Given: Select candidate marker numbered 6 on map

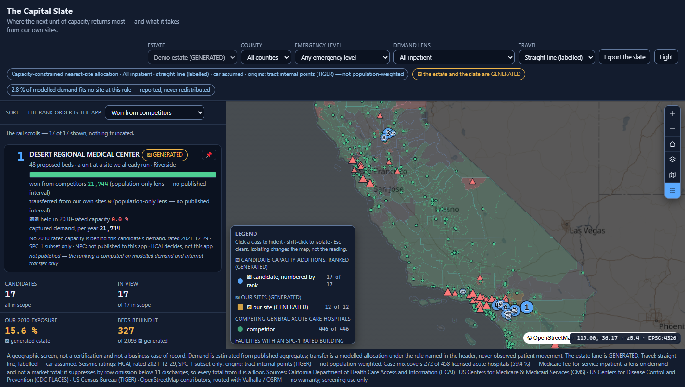Looking at the screenshot, I should 506,307.
